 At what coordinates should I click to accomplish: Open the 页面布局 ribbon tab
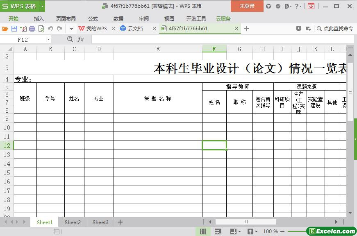pos(66,19)
